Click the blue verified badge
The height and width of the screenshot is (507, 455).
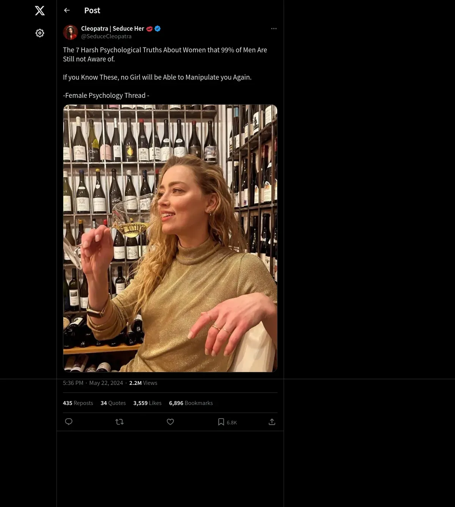click(x=158, y=28)
